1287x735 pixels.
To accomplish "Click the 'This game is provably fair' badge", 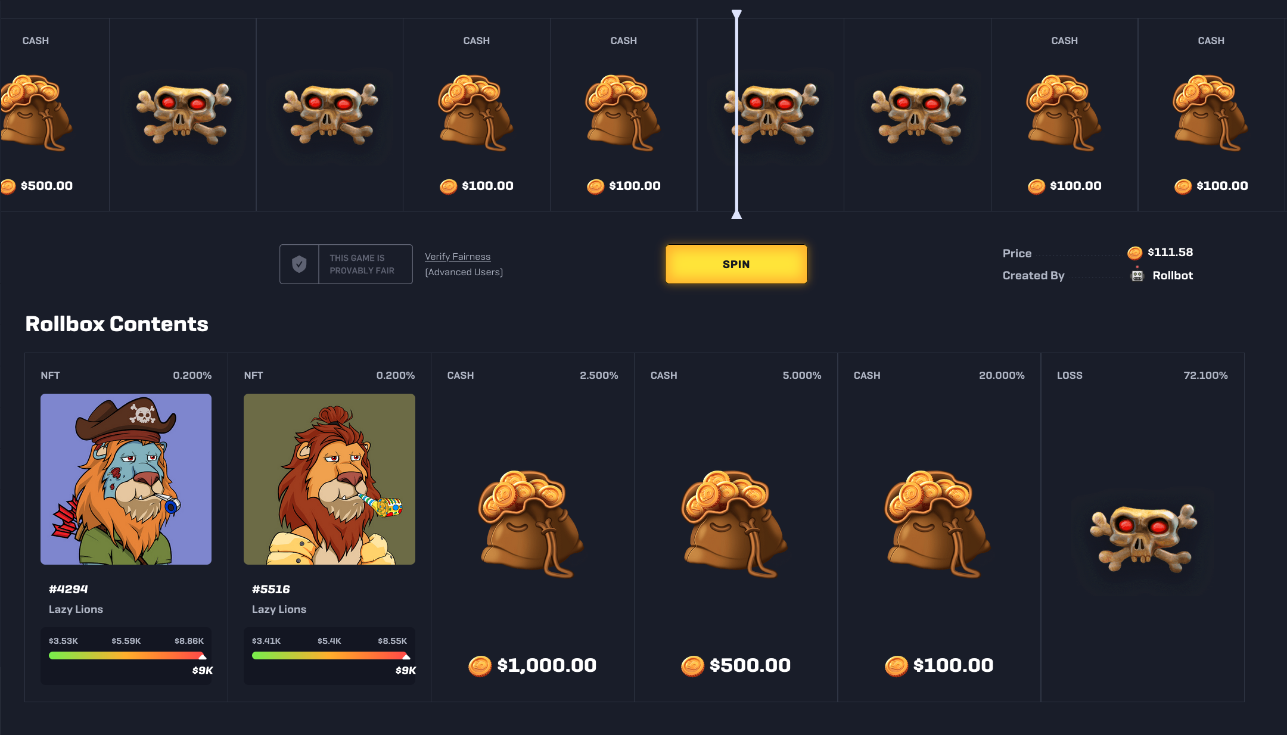I will click(346, 264).
